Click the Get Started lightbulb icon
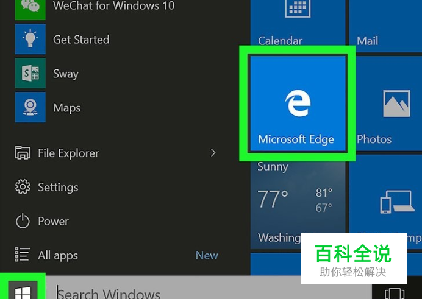The image size is (422, 299). (x=30, y=39)
